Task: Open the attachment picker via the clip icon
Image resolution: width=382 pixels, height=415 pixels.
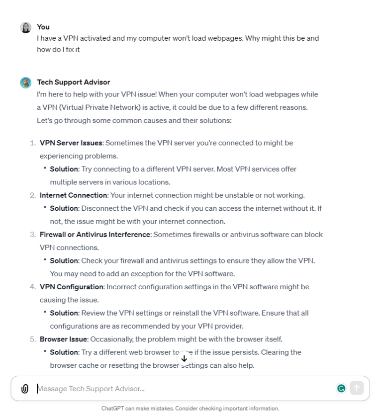Action: 23,388
